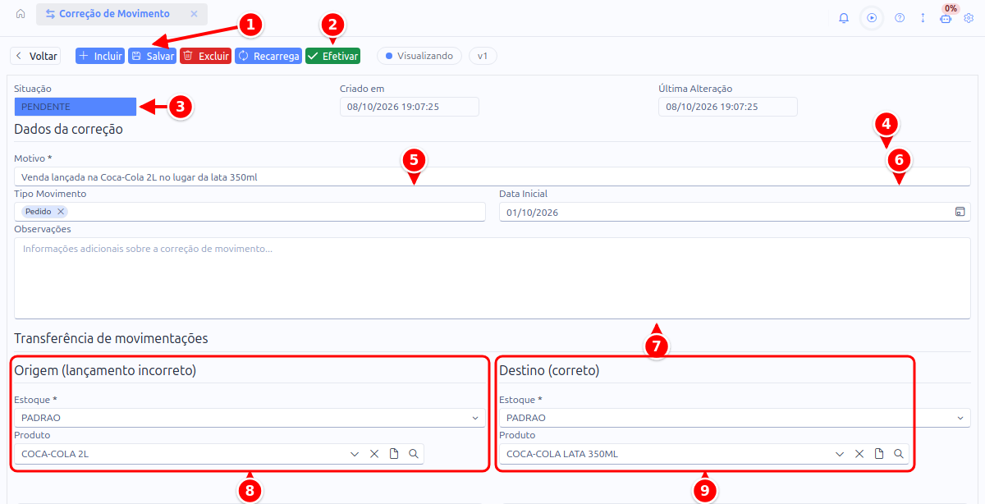The width and height of the screenshot is (985, 504).
Task: Click the COCA-COLA 2L product text
Action: click(x=55, y=454)
